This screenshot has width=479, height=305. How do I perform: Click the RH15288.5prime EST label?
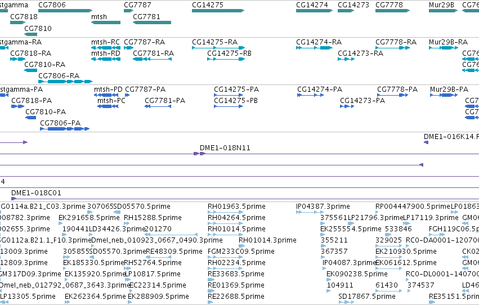coord(153,218)
